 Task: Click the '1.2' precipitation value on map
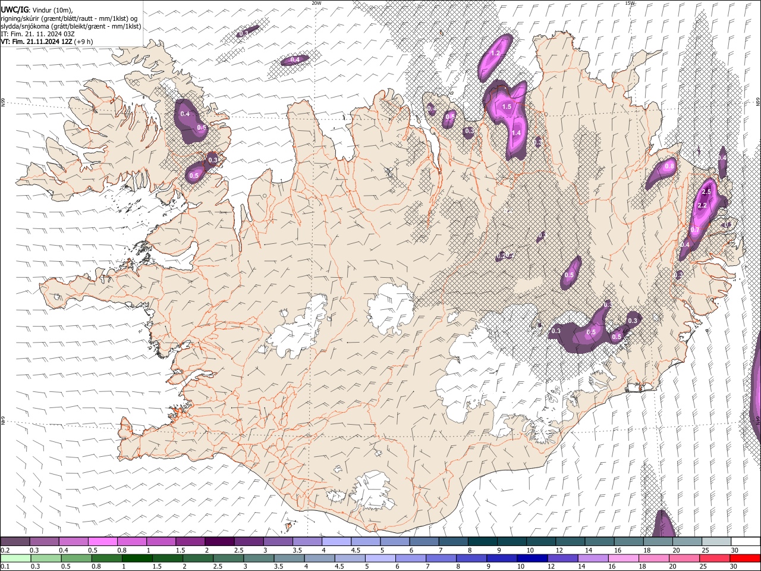[495, 54]
